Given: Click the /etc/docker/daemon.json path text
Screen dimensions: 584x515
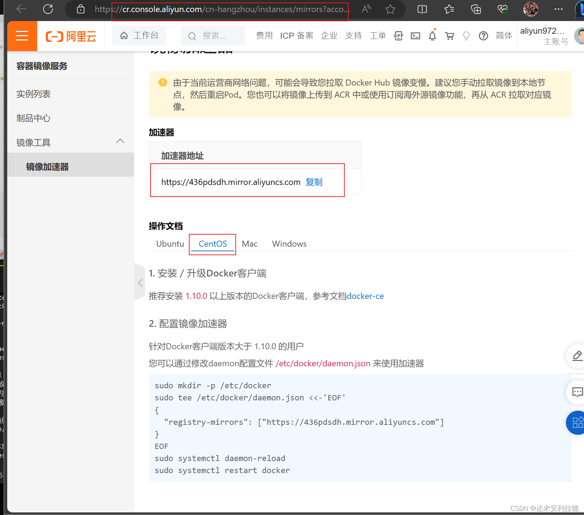Looking at the screenshot, I should 323,363.
